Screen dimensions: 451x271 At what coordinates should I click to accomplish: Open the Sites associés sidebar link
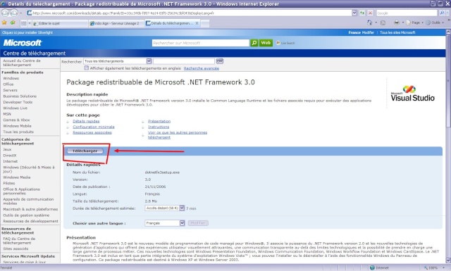click(16, 248)
